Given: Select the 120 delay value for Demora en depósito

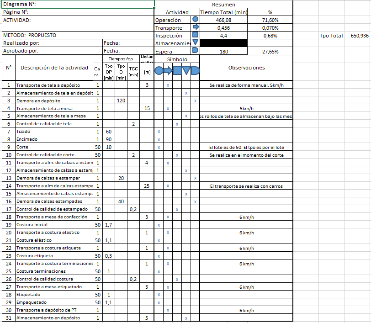Looking at the screenshot, I should point(121,101).
